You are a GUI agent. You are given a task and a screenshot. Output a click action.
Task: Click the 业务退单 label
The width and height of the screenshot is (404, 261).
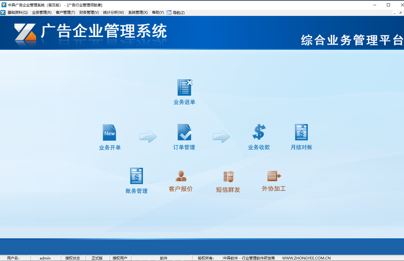[184, 102]
